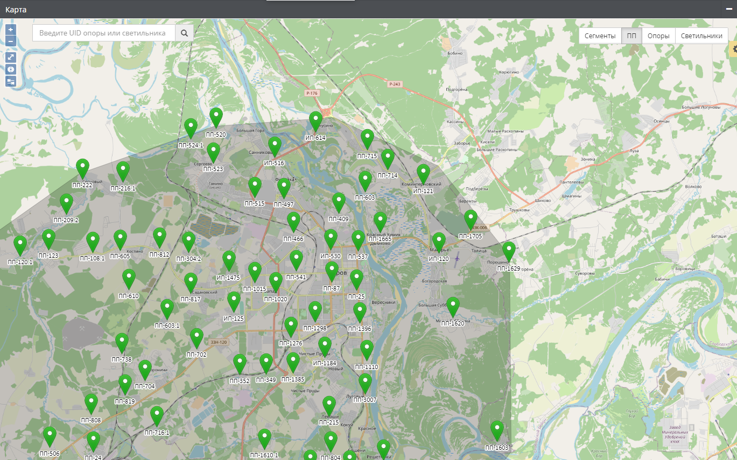Screen dimensions: 737x460
Task: Show the Светильники layer
Action: click(701, 36)
